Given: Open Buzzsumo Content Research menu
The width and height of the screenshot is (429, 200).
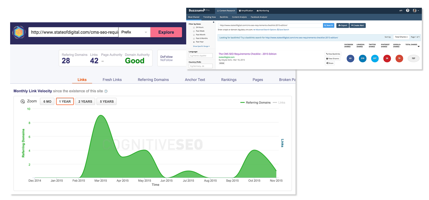Looking at the screenshot, I should pos(226,10).
